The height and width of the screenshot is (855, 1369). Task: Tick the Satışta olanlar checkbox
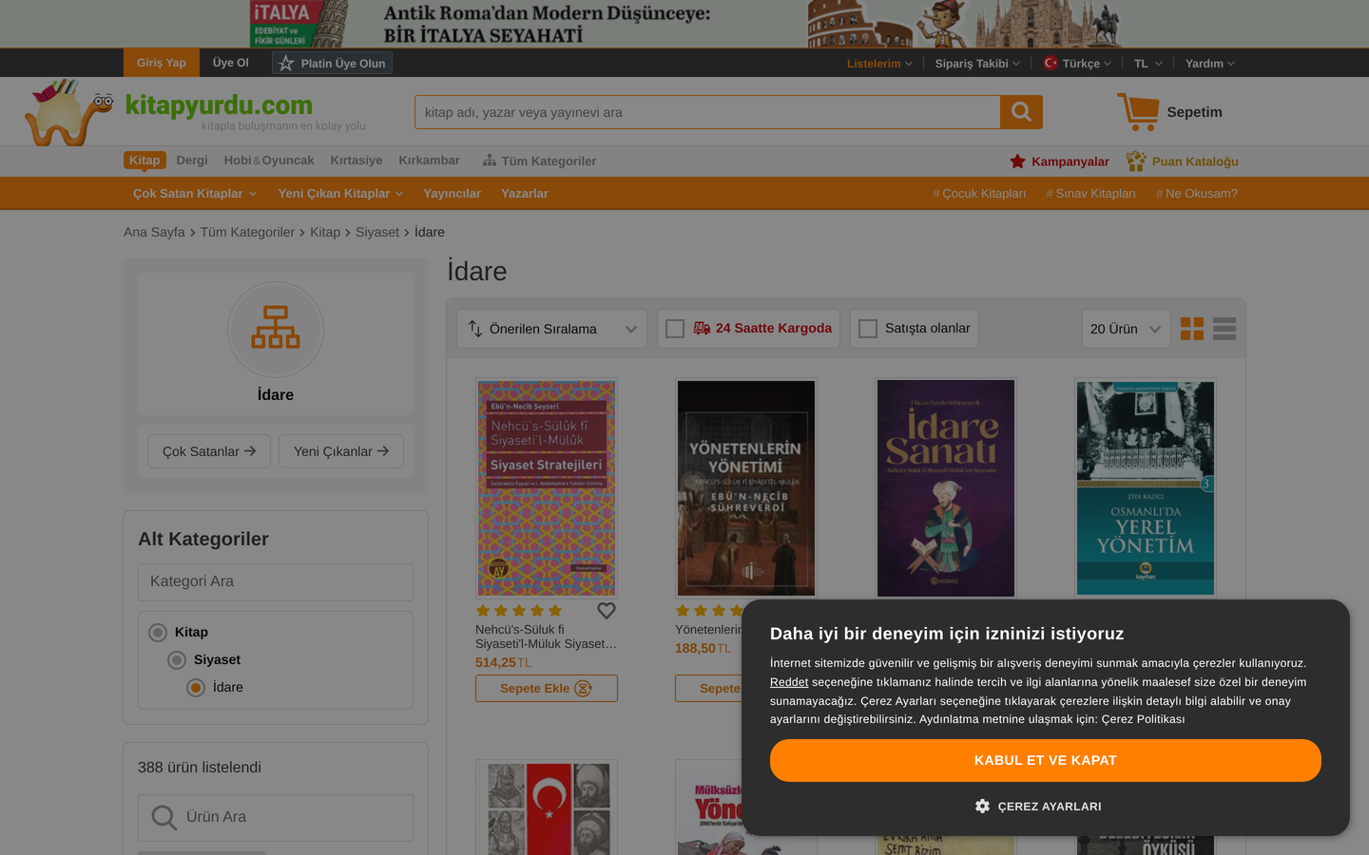point(868,329)
